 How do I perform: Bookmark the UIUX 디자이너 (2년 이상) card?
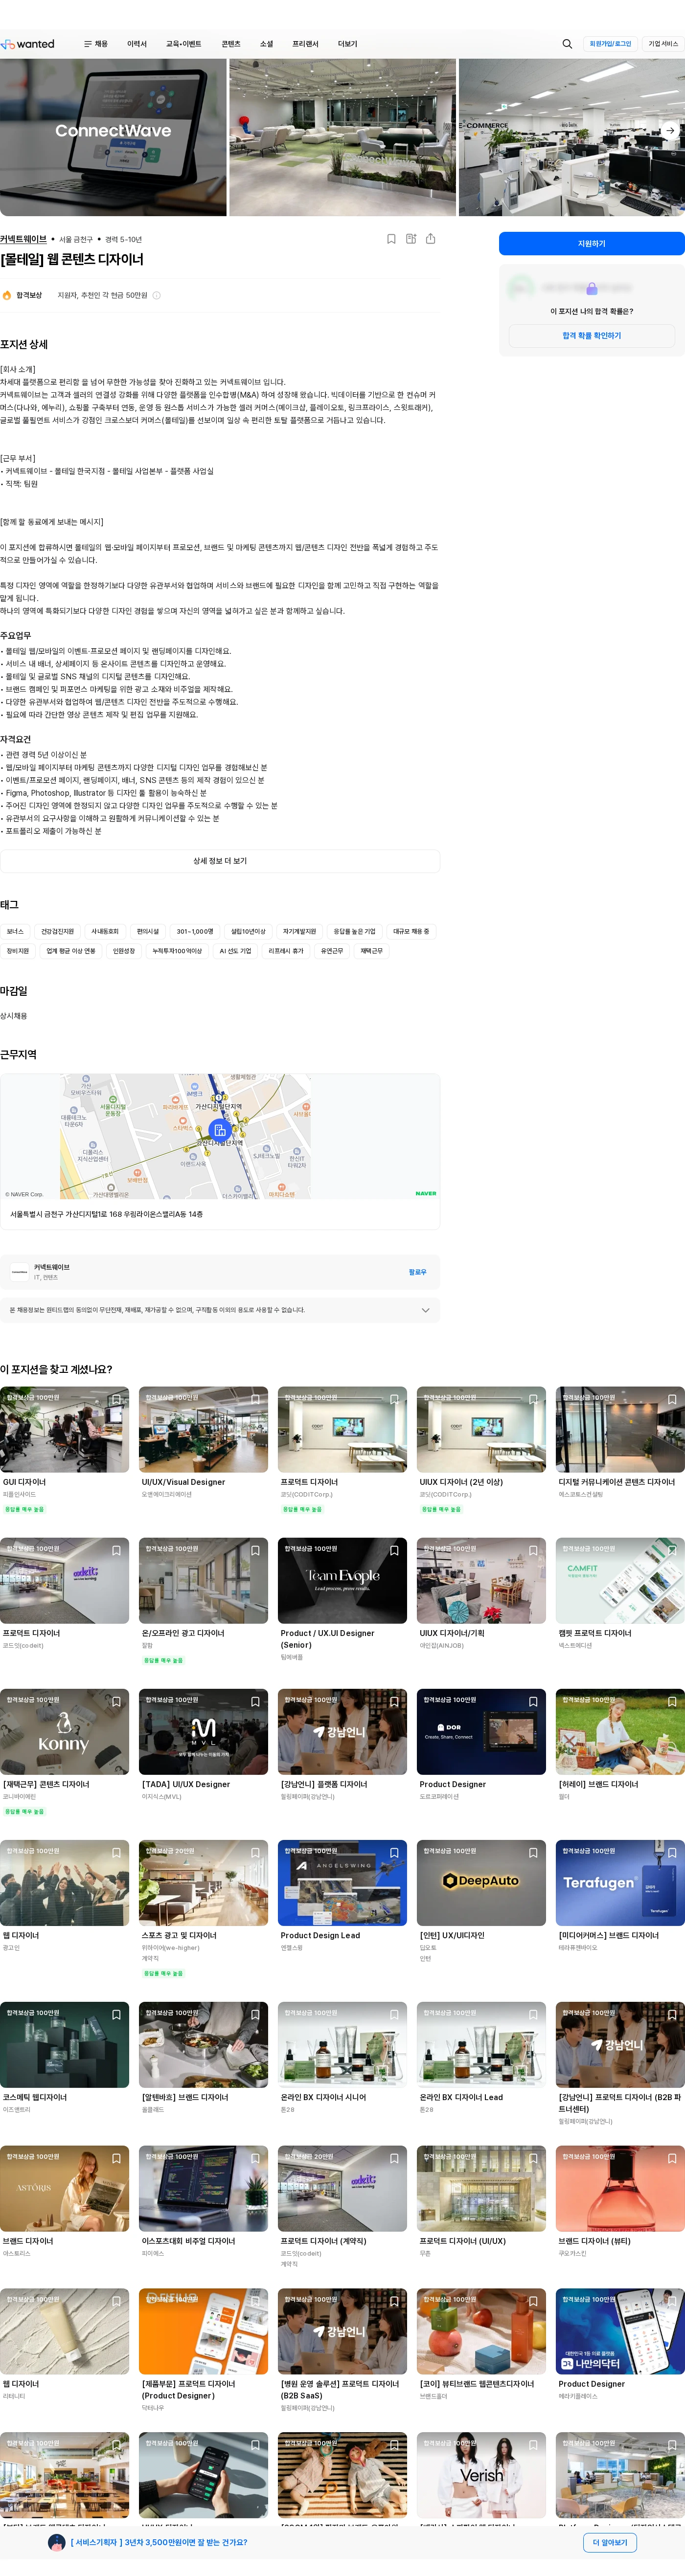click(x=533, y=1399)
